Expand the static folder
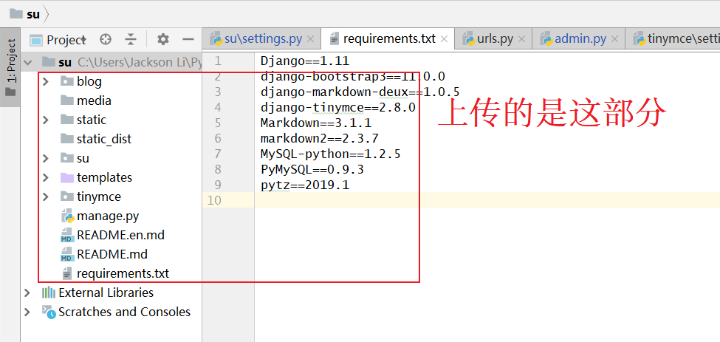This screenshot has height=342, width=720. pos(46,120)
